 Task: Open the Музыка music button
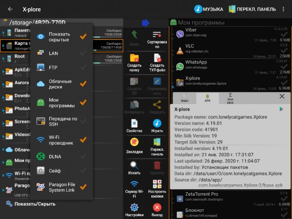point(209,9)
